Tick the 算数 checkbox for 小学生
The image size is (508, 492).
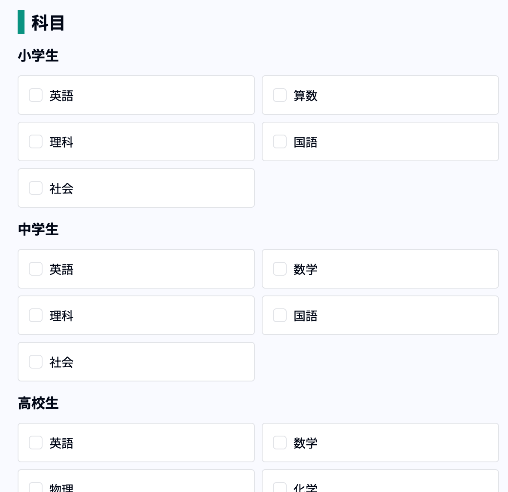(x=280, y=95)
